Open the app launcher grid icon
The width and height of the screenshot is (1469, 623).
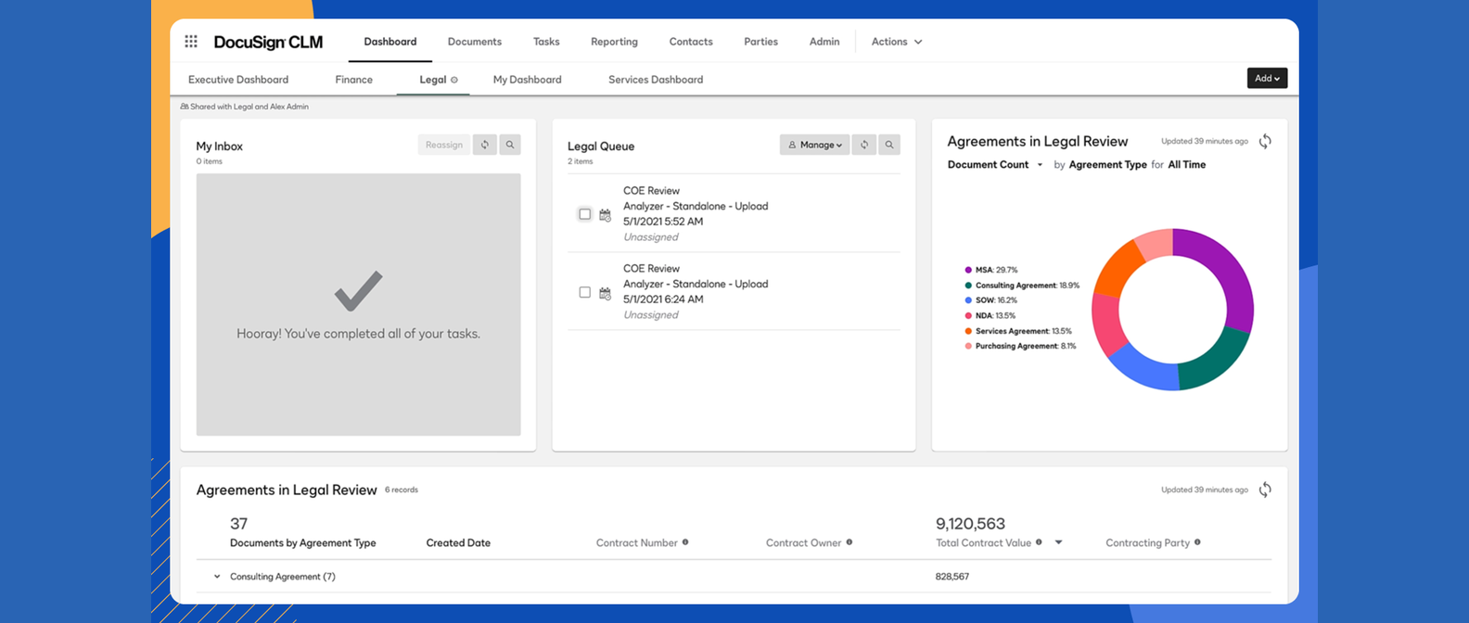pyautogui.click(x=191, y=41)
